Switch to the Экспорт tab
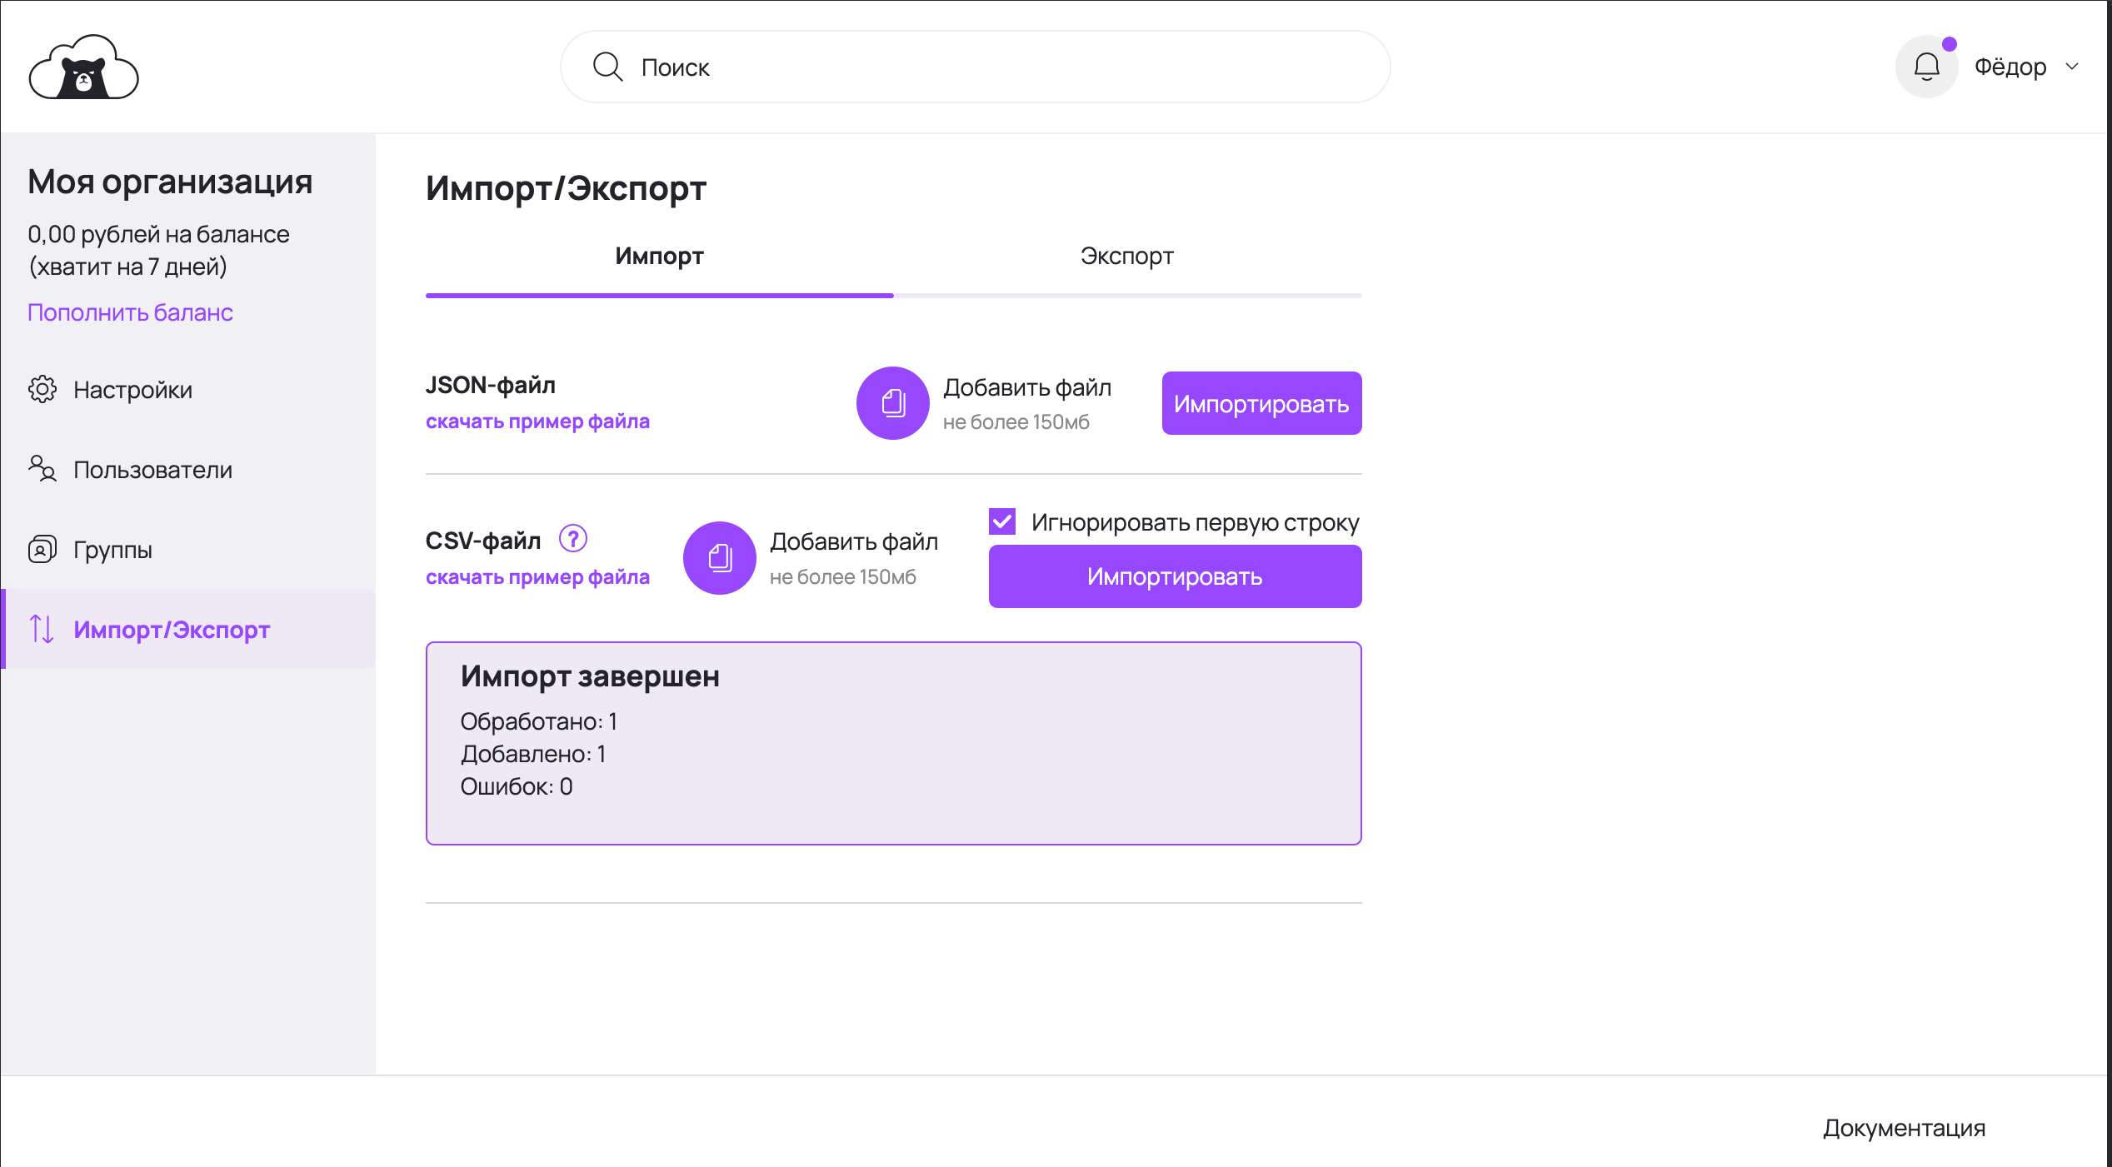 tap(1126, 257)
